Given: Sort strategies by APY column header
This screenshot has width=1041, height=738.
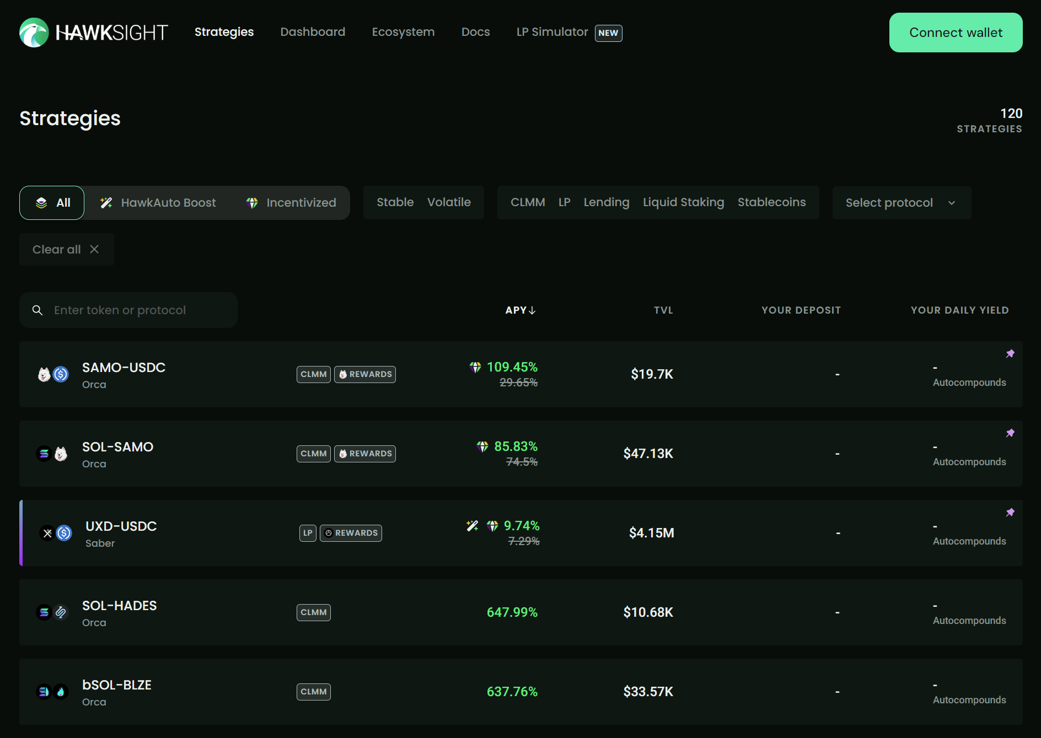Looking at the screenshot, I should (x=520, y=310).
